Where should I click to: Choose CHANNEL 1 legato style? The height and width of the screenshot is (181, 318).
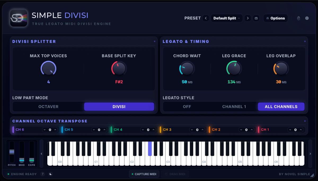(234, 107)
